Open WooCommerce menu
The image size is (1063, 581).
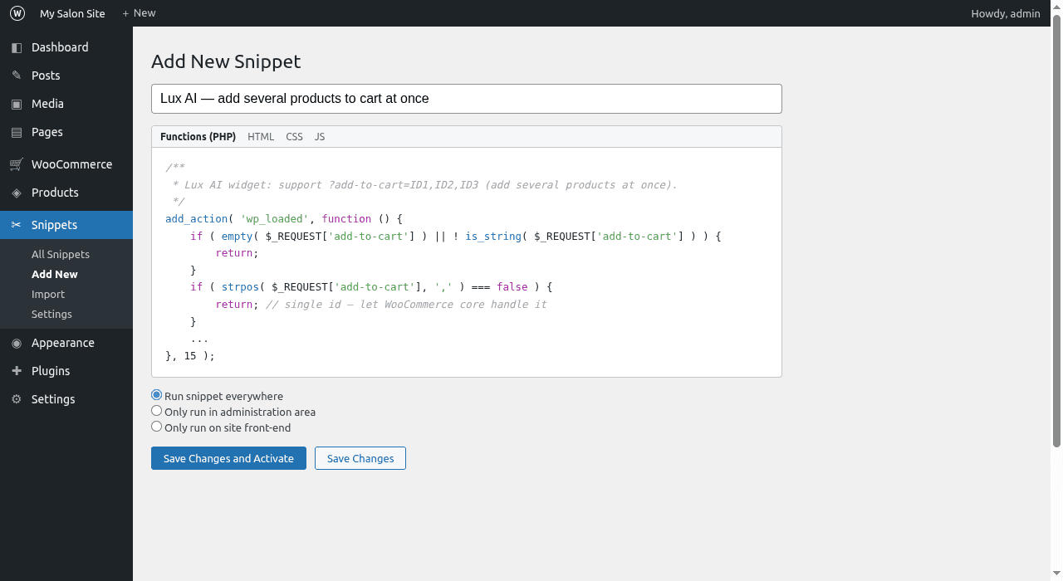[x=66, y=164]
